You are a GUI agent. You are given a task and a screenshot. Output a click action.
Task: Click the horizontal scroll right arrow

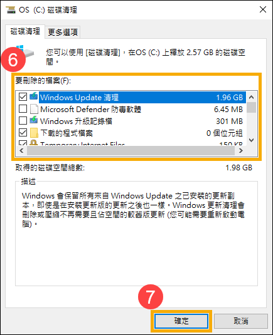point(241,151)
